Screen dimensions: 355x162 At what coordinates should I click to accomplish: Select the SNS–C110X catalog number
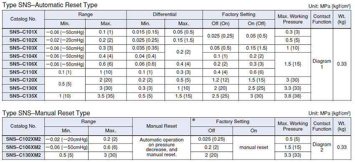(x=23, y=72)
